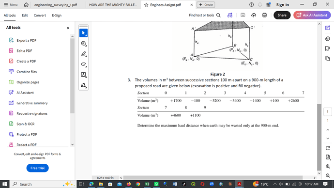This screenshot has height=188, width=334.
Task: Upload file to cloud storage
Action: [254, 15]
